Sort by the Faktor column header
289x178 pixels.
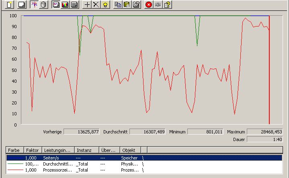(33, 150)
